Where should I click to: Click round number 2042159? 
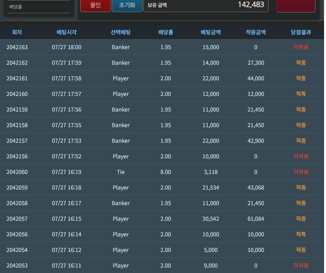click(x=17, y=110)
